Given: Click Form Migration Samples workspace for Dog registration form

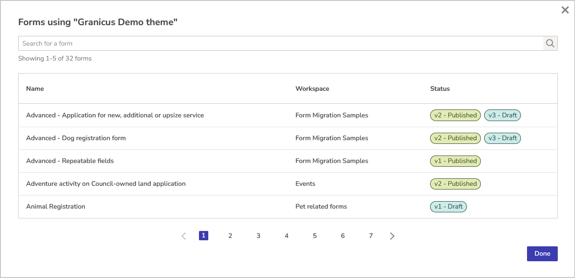Looking at the screenshot, I should [x=332, y=138].
